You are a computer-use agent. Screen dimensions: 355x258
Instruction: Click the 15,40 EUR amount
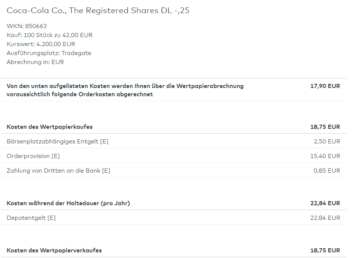325,156
